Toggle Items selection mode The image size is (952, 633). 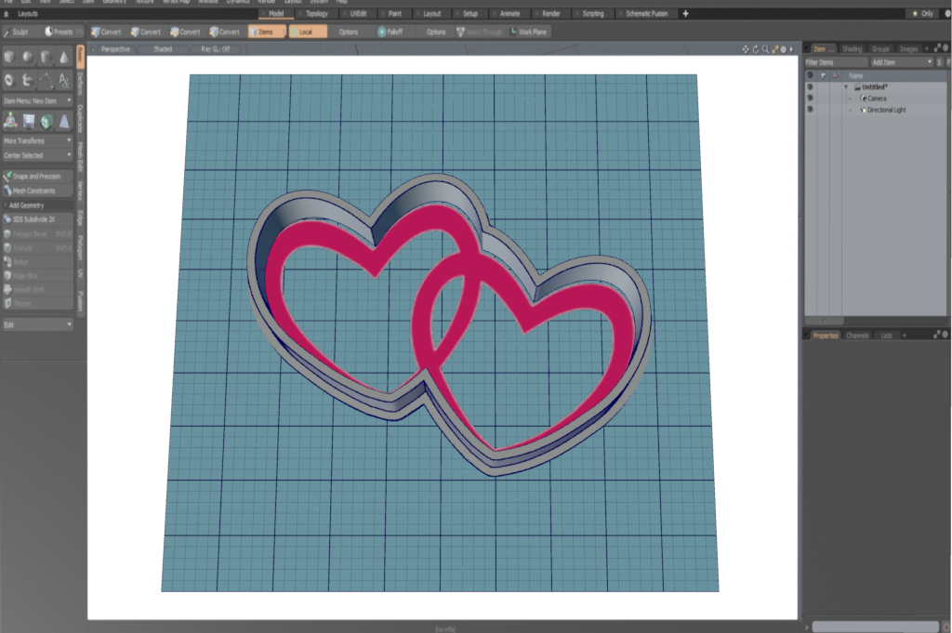(267, 32)
